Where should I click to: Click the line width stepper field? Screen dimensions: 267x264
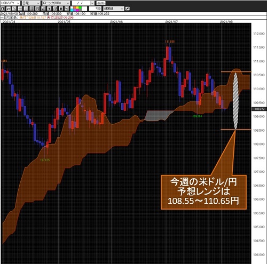tap(95, 9)
